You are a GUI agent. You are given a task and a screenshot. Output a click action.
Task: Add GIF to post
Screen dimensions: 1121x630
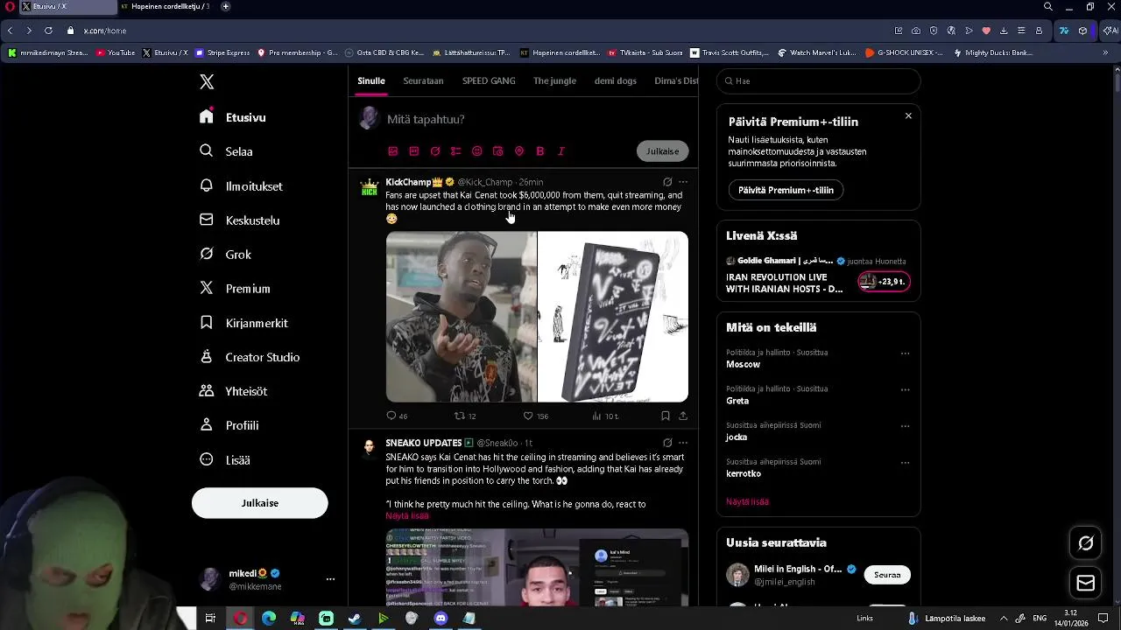[x=414, y=151]
